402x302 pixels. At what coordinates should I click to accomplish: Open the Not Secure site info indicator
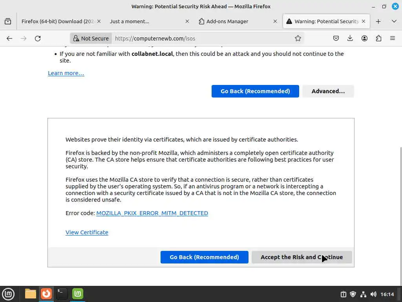tap(91, 39)
